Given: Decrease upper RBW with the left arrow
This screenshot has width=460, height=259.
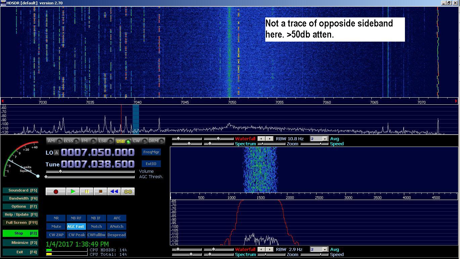Looking at the screenshot, I should point(261,139).
